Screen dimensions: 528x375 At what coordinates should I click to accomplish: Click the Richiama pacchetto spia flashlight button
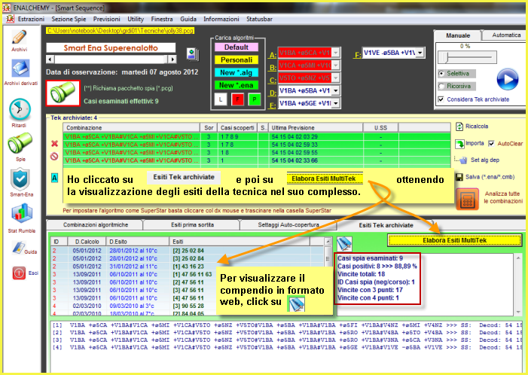coord(63,93)
